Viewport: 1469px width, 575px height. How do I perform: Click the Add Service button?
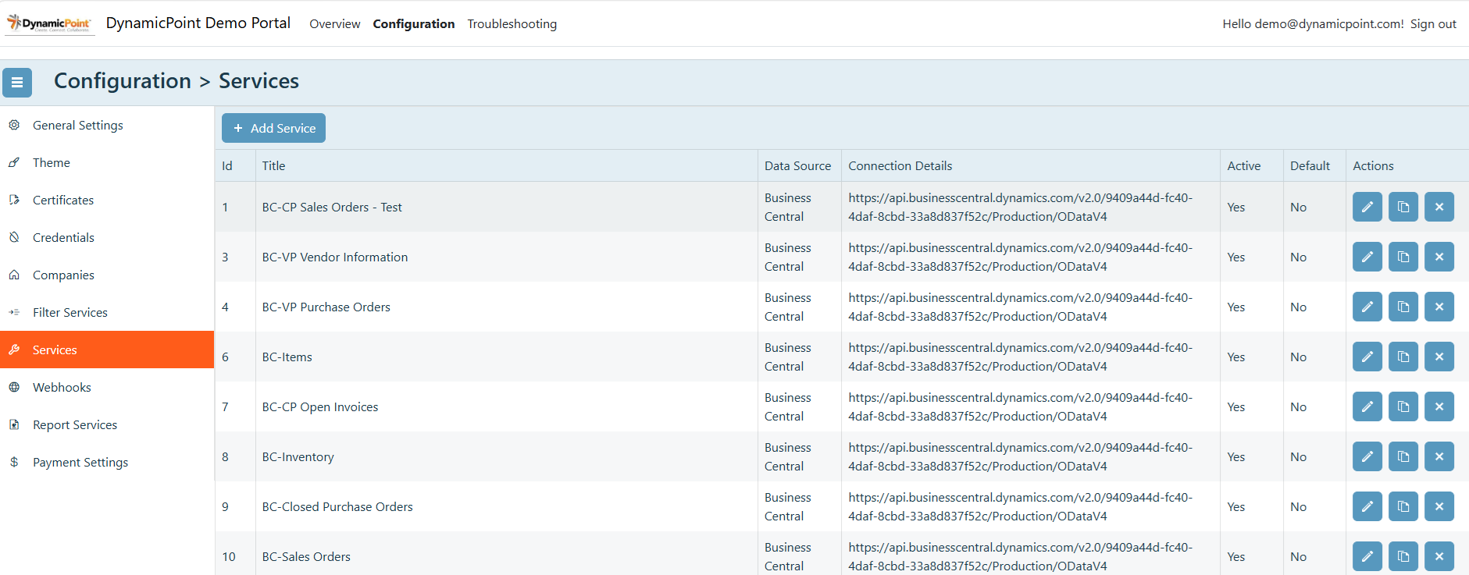(x=273, y=128)
